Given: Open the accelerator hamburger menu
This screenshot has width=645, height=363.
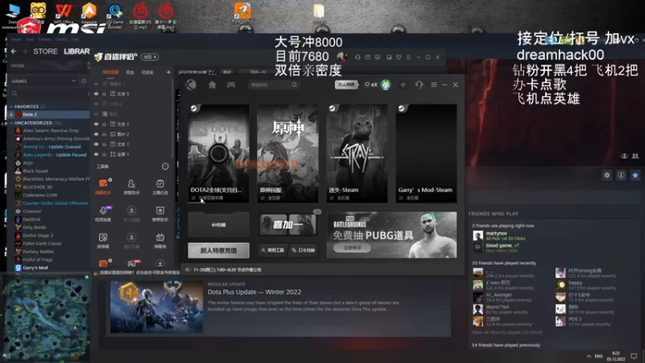Looking at the screenshot, I should 434,85.
